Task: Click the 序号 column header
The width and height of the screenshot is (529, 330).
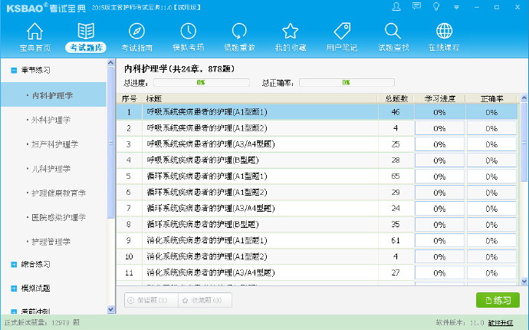Action: pyautogui.click(x=130, y=99)
